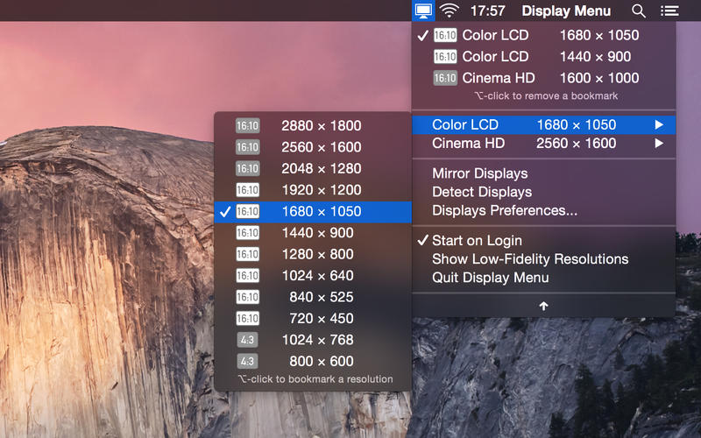Toggle the Start on Login option
Screen dimensions: 701x438
pos(477,241)
